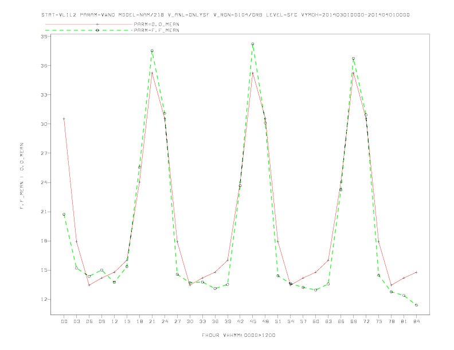
Task: Click y-axis tick label 12
Action: (44, 299)
